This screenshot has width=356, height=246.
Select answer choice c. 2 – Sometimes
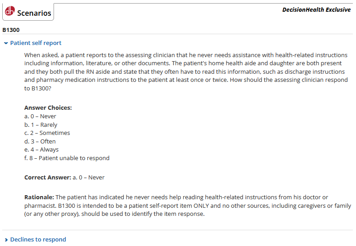[47, 133]
